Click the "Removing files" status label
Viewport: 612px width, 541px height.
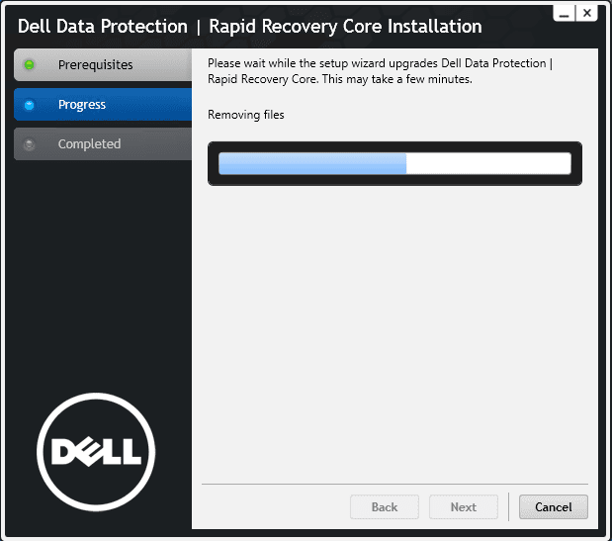point(245,115)
